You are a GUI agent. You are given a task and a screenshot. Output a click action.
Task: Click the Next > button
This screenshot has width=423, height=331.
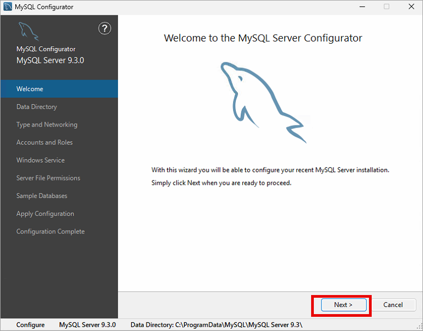coord(343,305)
